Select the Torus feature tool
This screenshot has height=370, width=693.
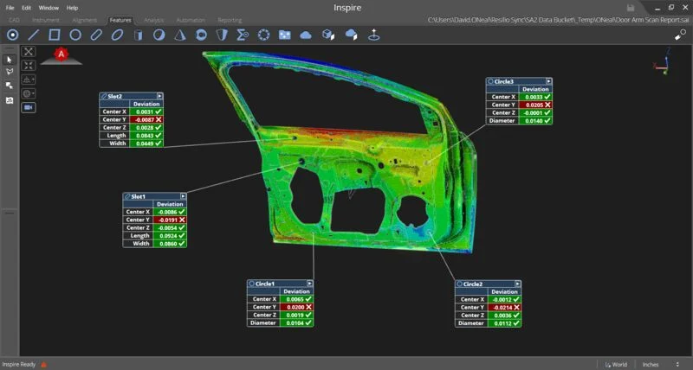[201, 35]
